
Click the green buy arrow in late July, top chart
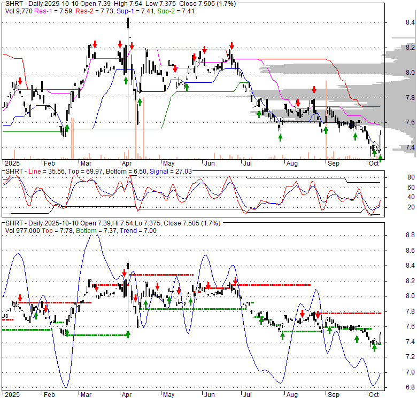click(x=280, y=137)
